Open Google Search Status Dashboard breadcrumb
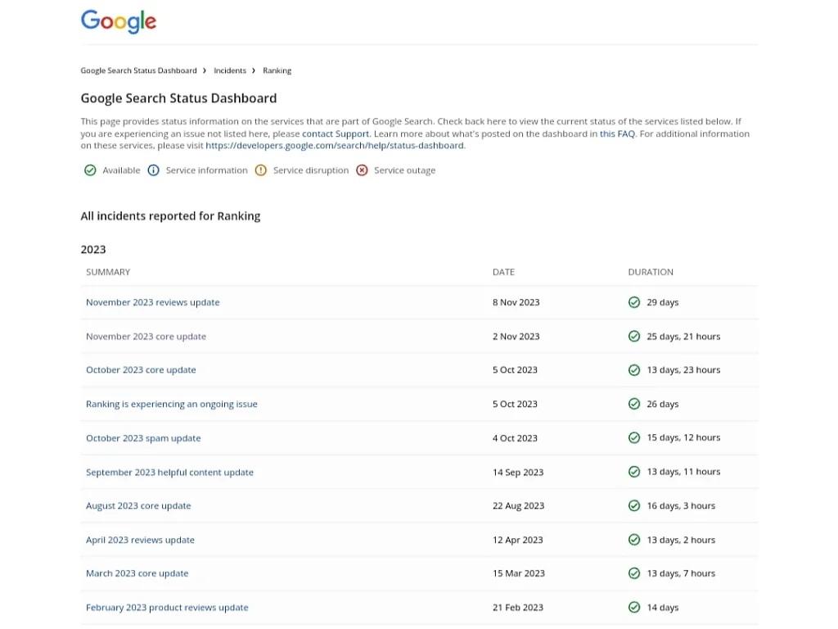This screenshot has width=838, height=629. point(138,70)
